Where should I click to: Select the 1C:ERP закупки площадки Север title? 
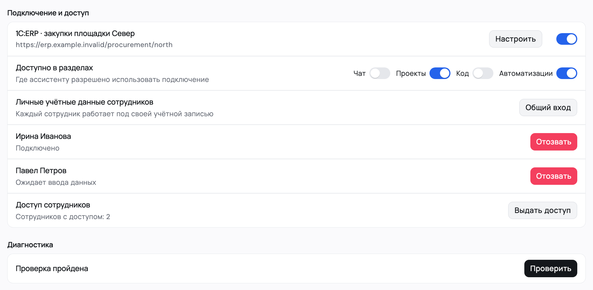pos(75,33)
